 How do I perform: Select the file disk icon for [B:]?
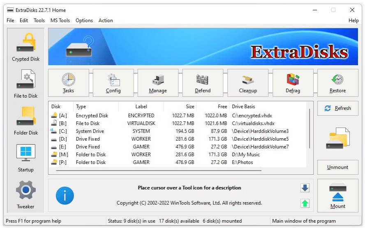pos(54,123)
